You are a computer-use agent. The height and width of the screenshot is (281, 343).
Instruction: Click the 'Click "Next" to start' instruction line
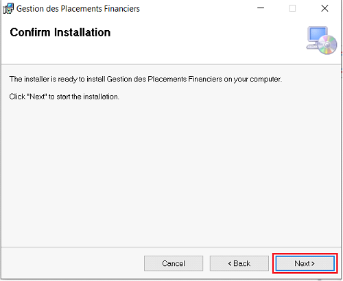point(64,97)
